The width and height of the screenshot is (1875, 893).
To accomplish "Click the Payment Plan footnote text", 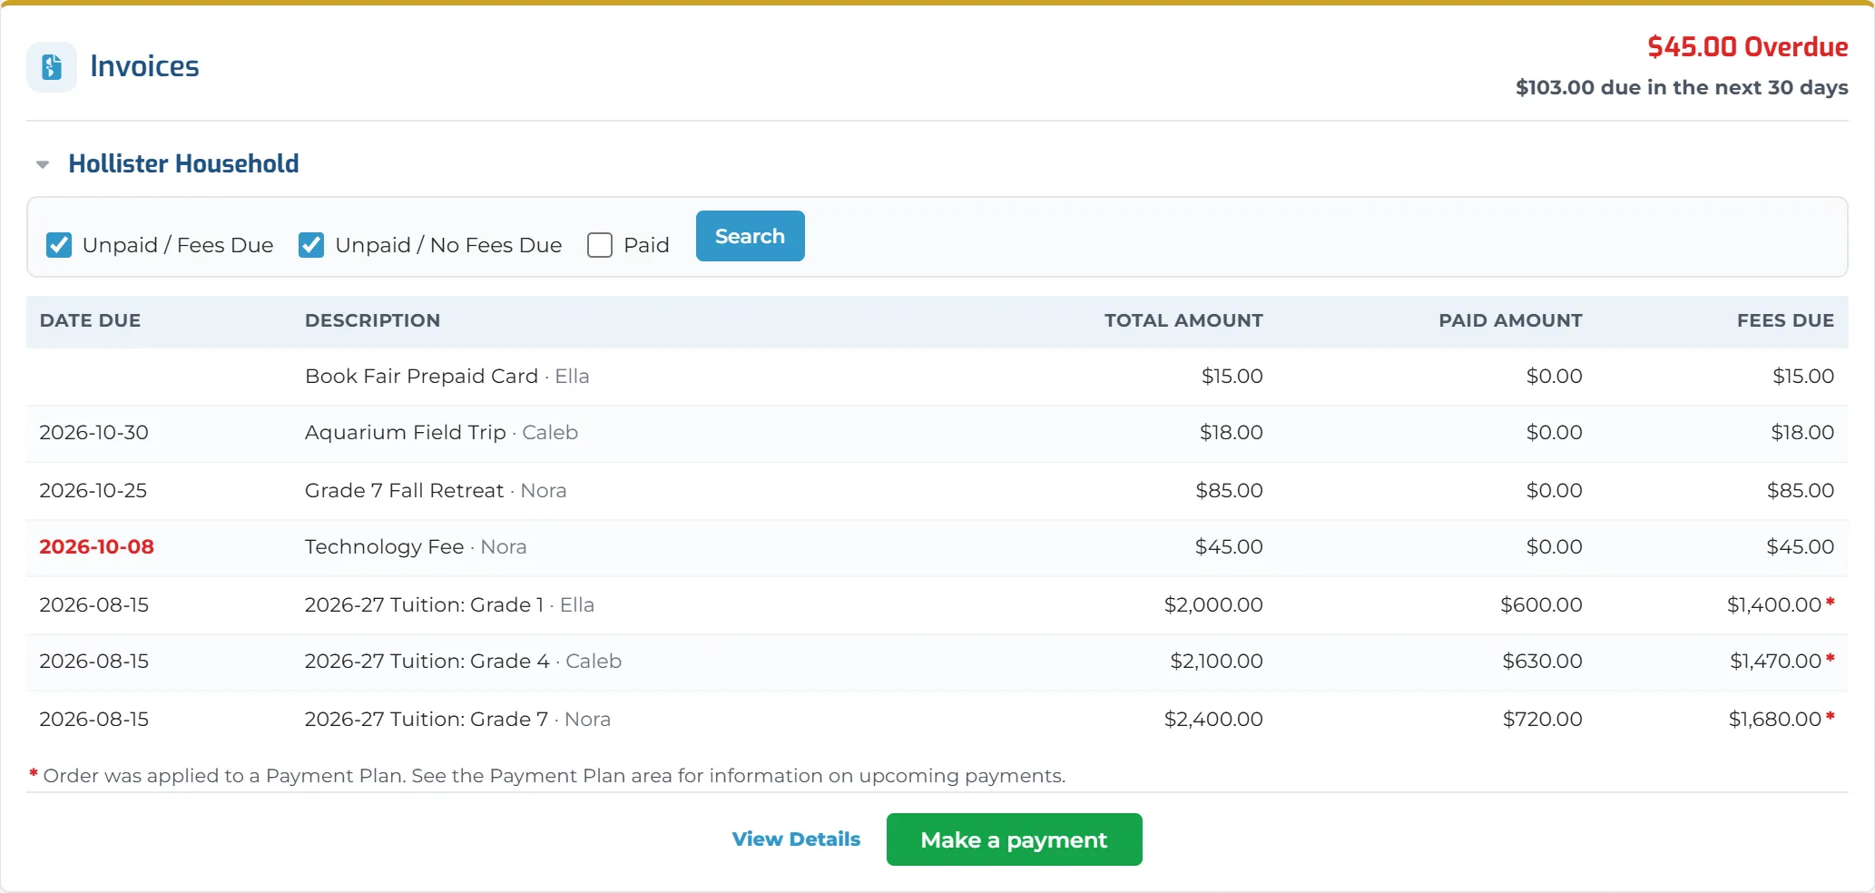I will (x=547, y=776).
